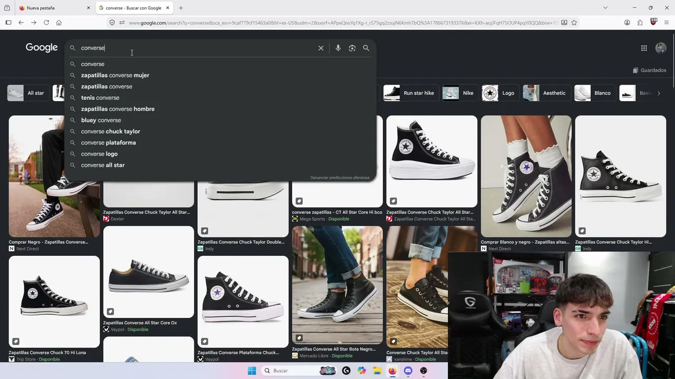
Task: Open OBS Studio from the taskbar
Action: click(x=423, y=371)
